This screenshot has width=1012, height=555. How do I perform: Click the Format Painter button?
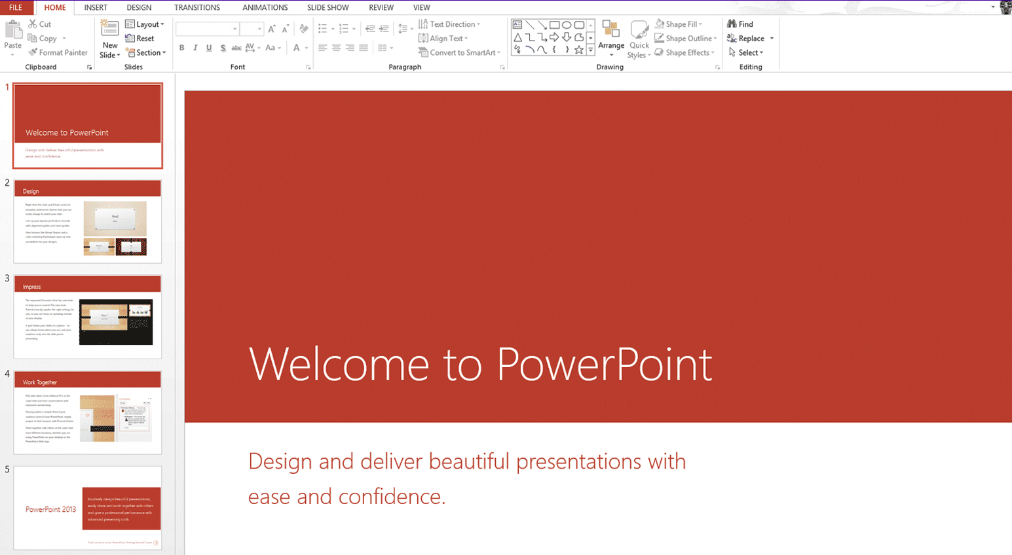(x=58, y=52)
